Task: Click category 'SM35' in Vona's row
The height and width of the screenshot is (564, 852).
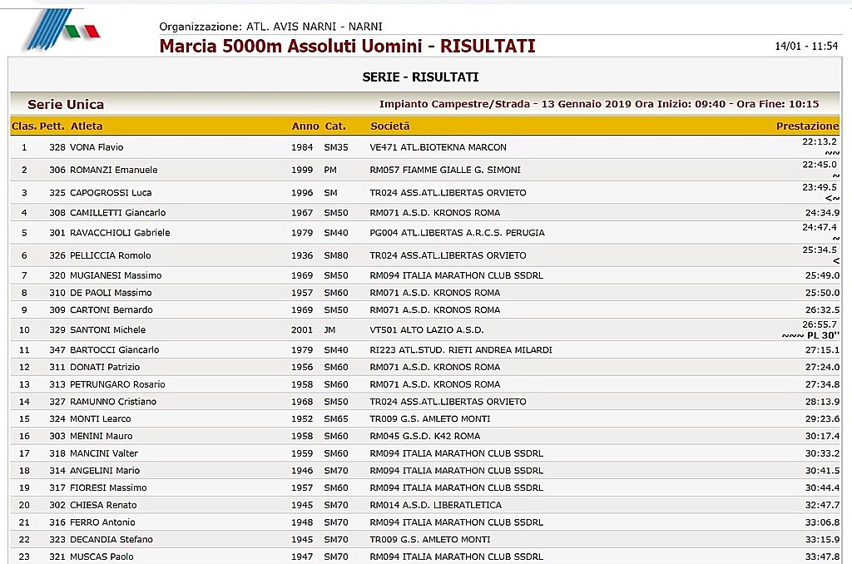Action: 336,147
